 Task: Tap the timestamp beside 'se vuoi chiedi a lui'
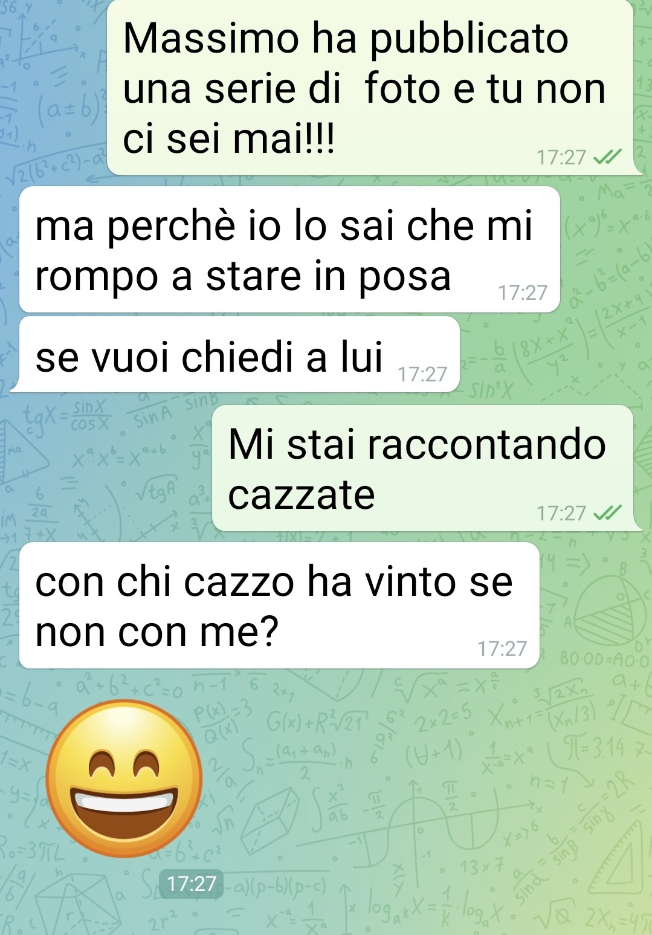422,375
